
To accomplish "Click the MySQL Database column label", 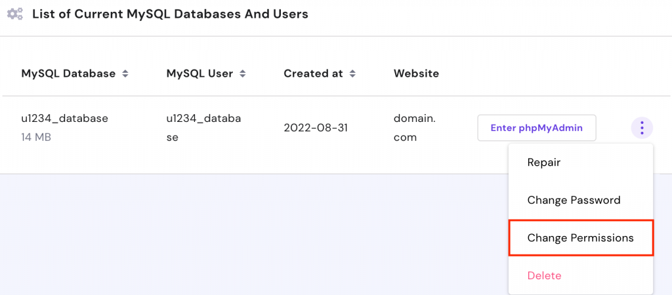I will (68, 73).
